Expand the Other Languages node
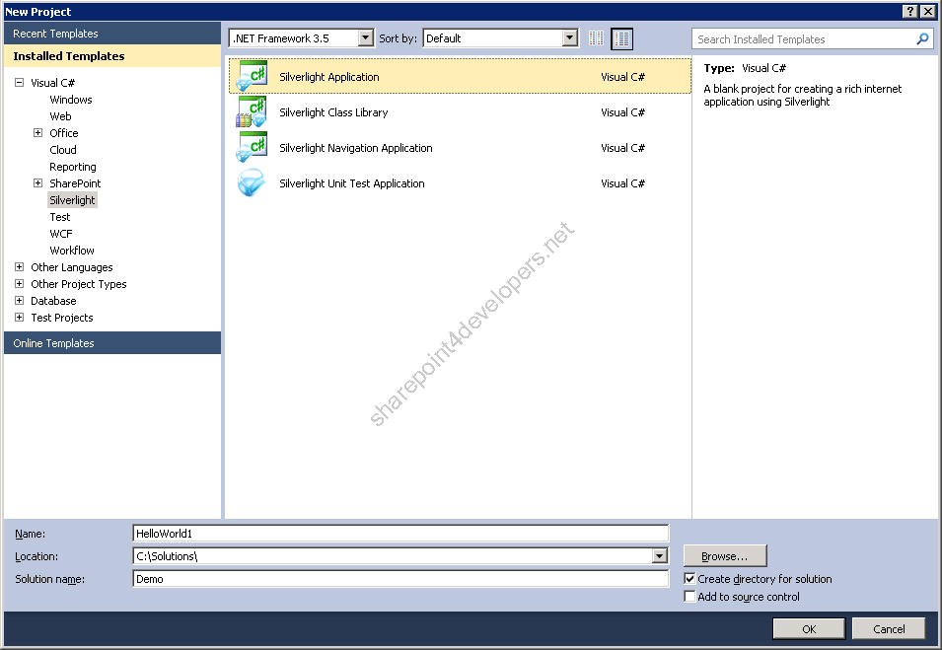942x650 pixels. (x=19, y=266)
